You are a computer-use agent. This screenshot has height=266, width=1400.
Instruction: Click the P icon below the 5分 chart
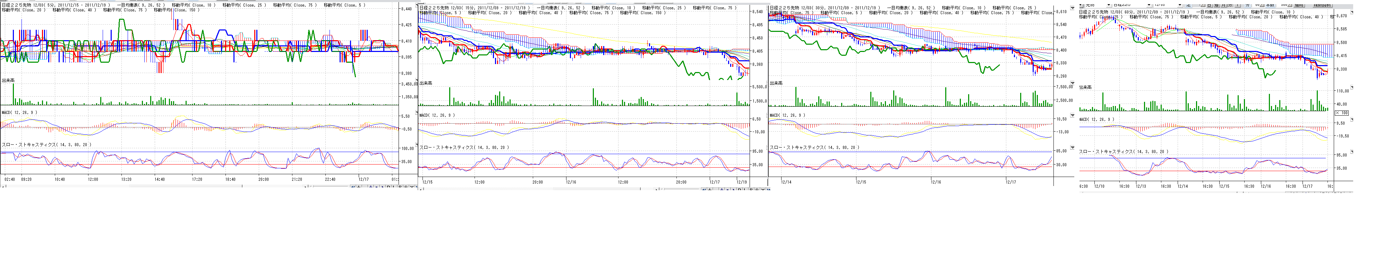click(400, 187)
